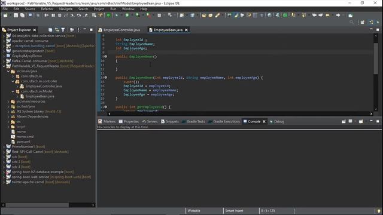Toggle Link with Editor in Project Explorer
This screenshot has width=383, height=215.
pos(57,30)
